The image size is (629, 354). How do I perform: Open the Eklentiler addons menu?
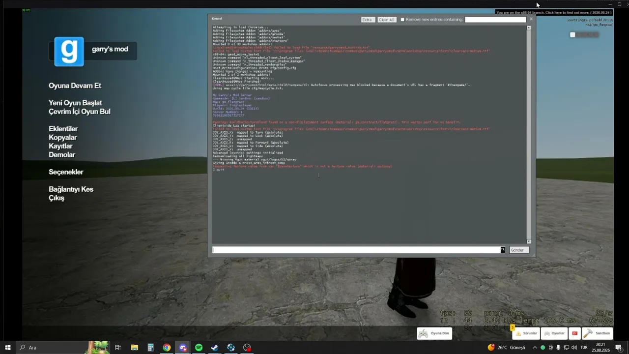(x=63, y=129)
